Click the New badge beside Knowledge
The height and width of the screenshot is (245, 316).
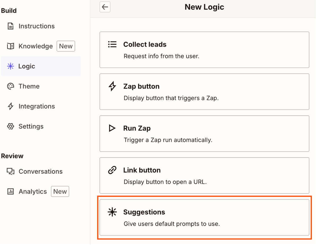66,46
